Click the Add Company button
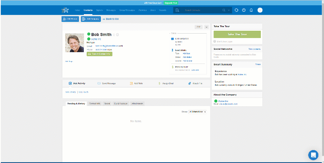324x163 pixels. (91, 19)
